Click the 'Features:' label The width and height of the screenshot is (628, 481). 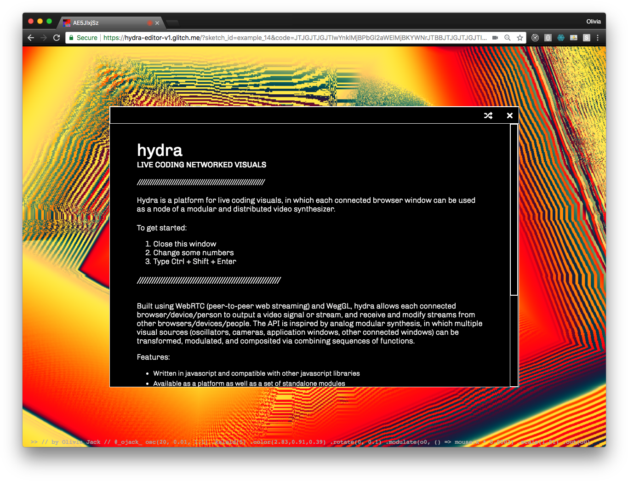153,357
